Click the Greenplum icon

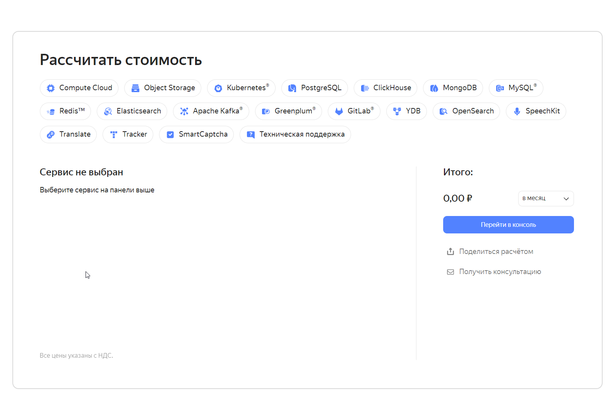click(x=266, y=111)
